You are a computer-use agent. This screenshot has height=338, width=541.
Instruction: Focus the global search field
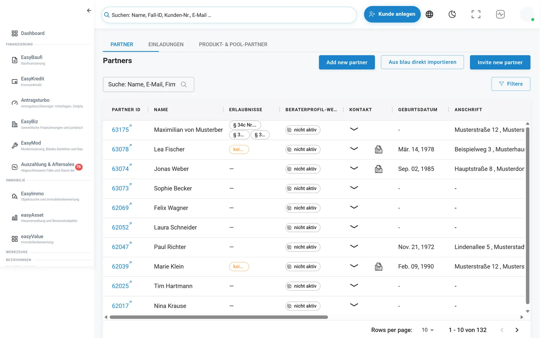pyautogui.click(x=229, y=15)
